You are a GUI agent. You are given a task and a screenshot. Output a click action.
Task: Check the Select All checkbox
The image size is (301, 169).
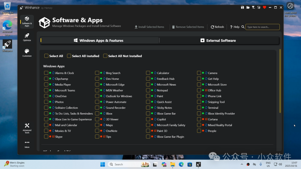[46, 56]
